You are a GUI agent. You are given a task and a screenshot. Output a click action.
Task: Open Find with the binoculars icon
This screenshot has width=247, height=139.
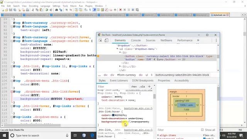[56, 10]
